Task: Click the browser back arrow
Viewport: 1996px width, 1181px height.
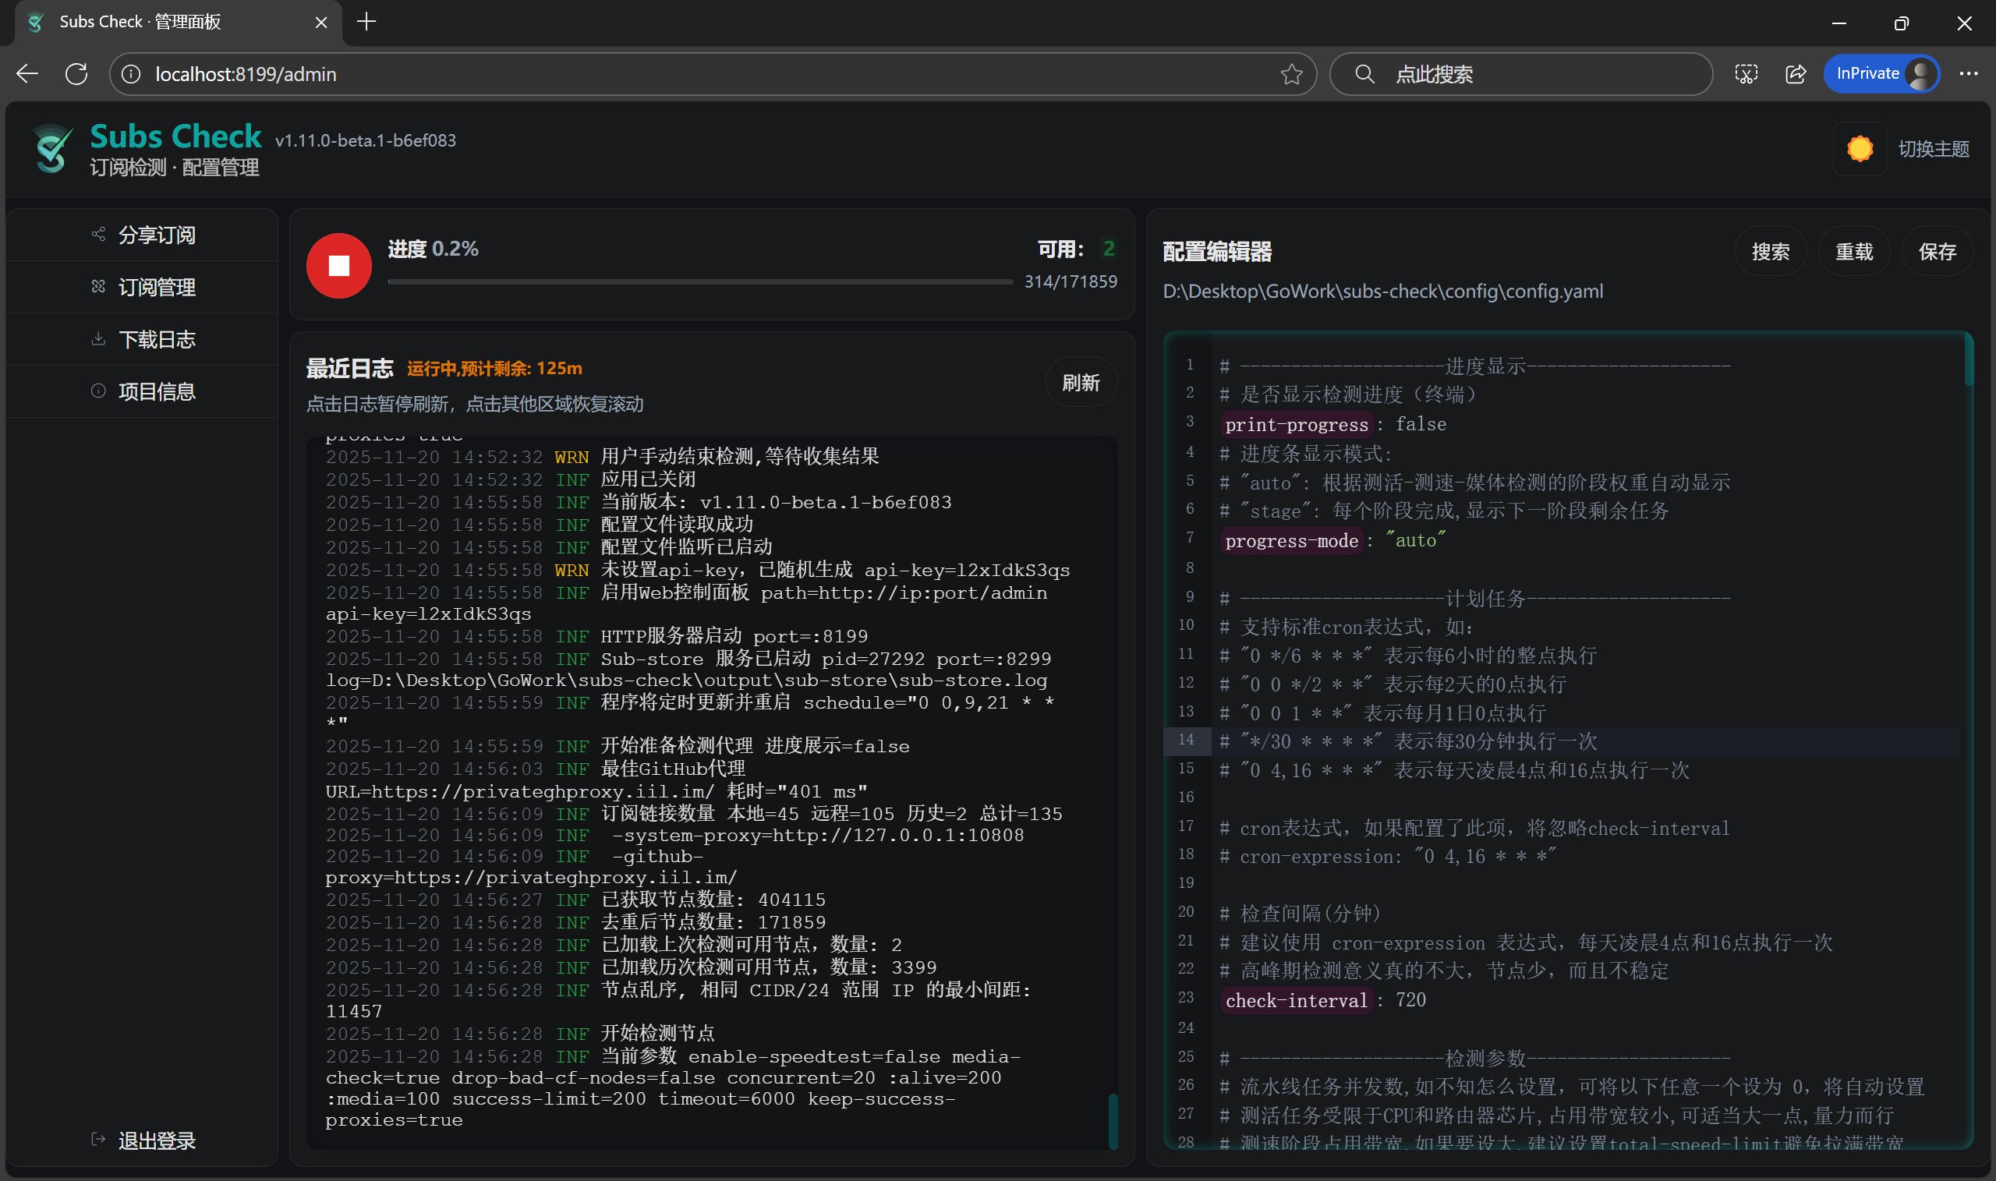Action: click(x=27, y=74)
